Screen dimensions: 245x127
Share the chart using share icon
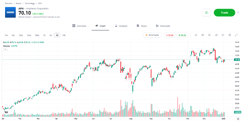(x=230, y=35)
